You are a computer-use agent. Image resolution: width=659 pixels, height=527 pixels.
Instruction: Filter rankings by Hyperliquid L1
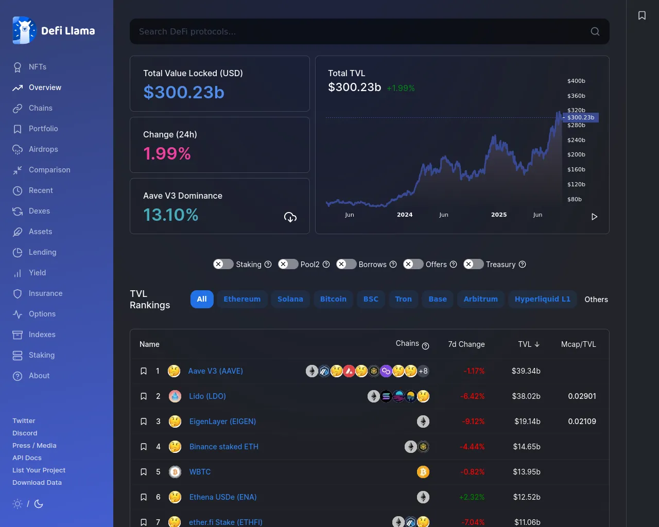coord(543,299)
